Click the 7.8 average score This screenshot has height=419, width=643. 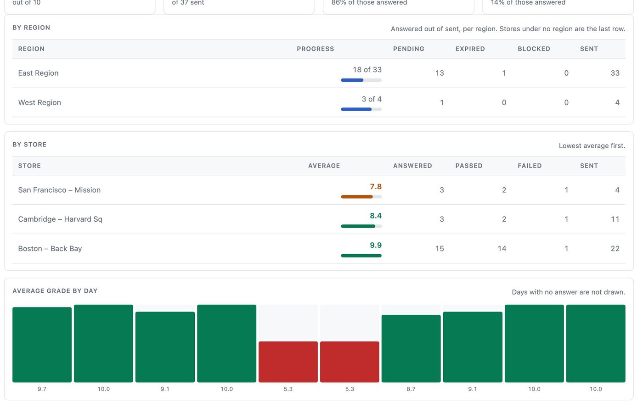pos(376,187)
